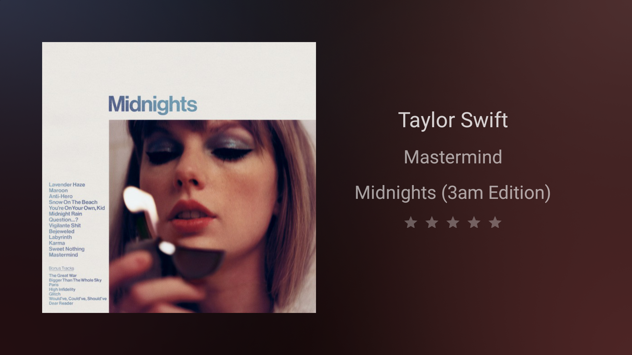Rate Mastermind five stars

click(x=495, y=223)
